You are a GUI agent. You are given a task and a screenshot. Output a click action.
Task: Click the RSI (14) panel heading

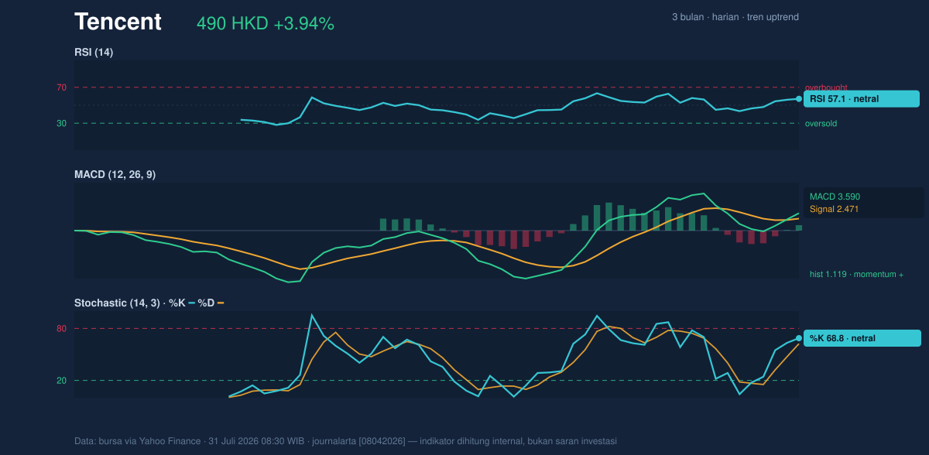(94, 52)
